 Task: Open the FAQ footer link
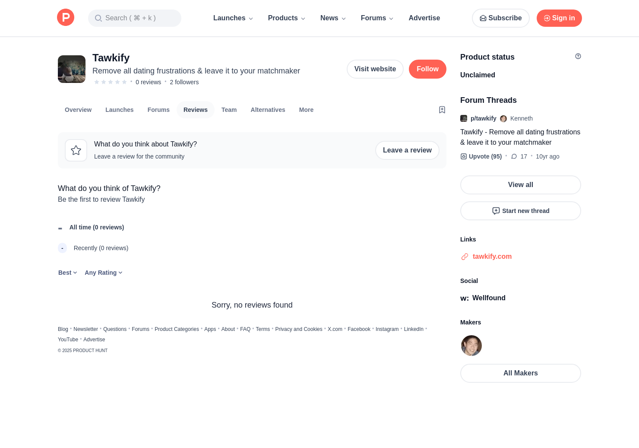click(x=245, y=329)
